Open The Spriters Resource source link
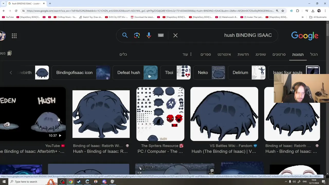329x185 pixels. (162, 146)
